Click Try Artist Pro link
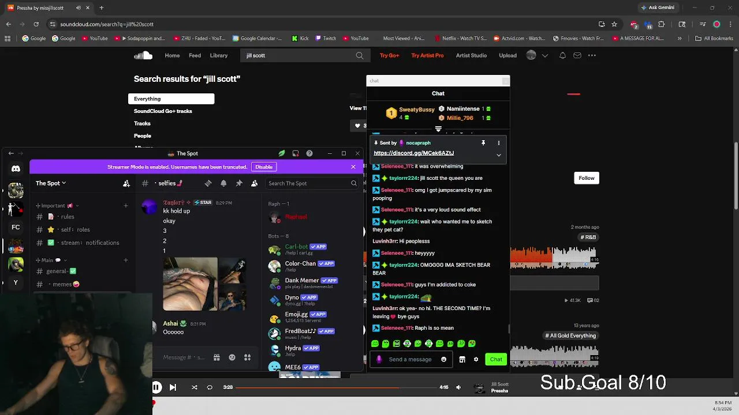This screenshot has height=415, width=739. (427, 55)
